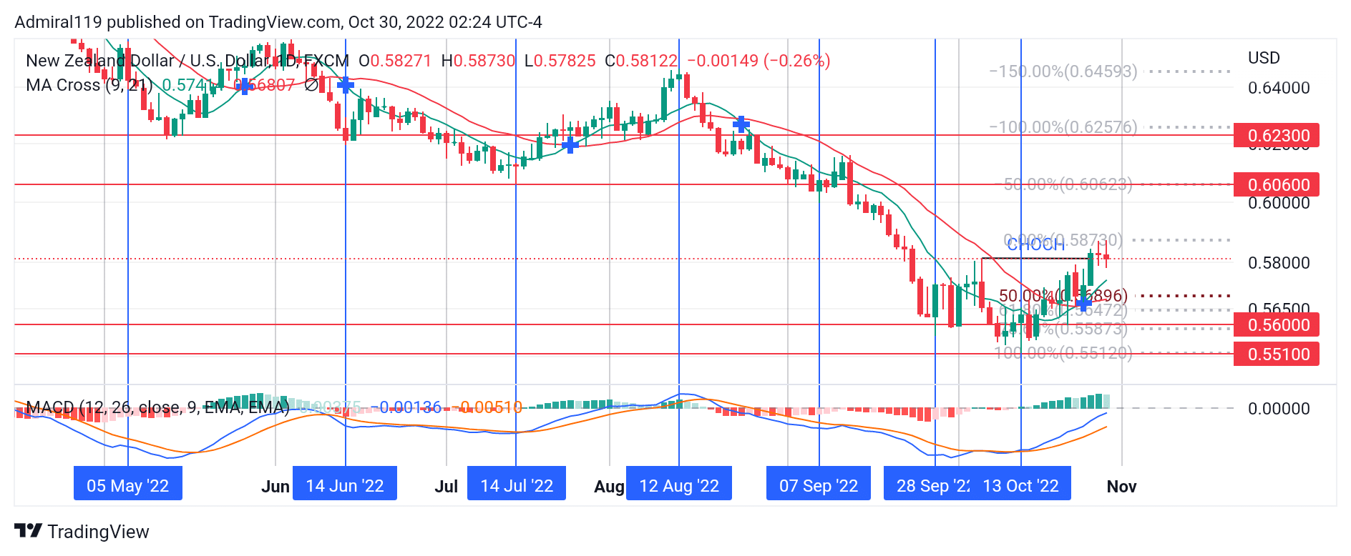This screenshot has height=556, width=1351.
Task: Open the New Zealand Dollar / U.S. Dollar symbol title
Action: click(187, 61)
